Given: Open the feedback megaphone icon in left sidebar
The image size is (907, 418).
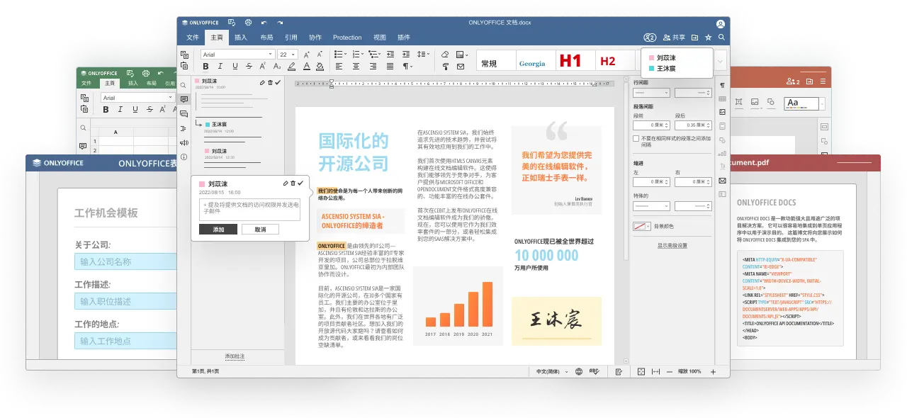Looking at the screenshot, I should click(184, 142).
